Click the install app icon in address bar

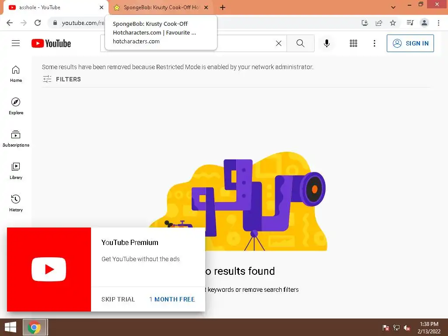364,23
